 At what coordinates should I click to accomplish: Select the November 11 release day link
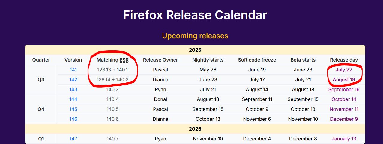344,109
